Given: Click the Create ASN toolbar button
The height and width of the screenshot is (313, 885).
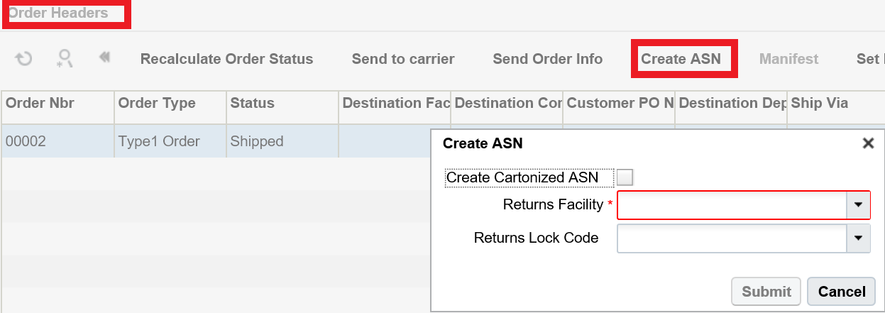Looking at the screenshot, I should (681, 59).
